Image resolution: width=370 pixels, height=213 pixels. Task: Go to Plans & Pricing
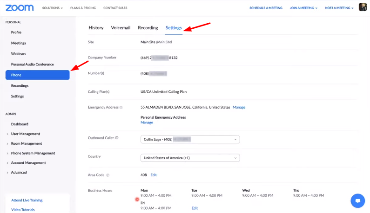(x=83, y=8)
